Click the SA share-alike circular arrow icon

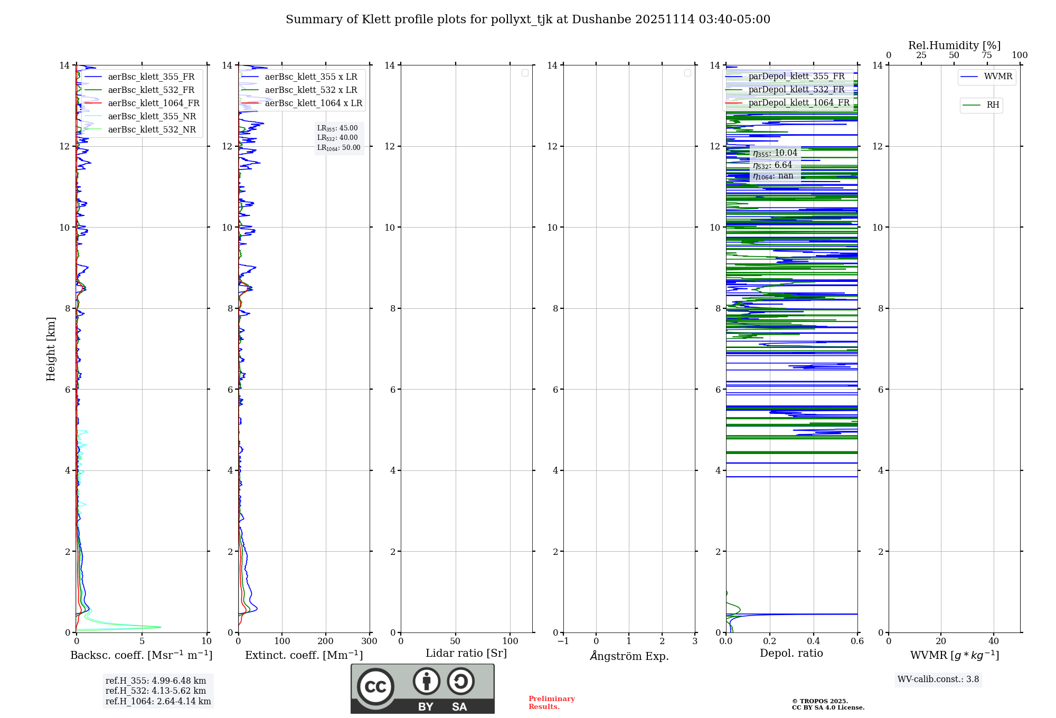(460, 681)
